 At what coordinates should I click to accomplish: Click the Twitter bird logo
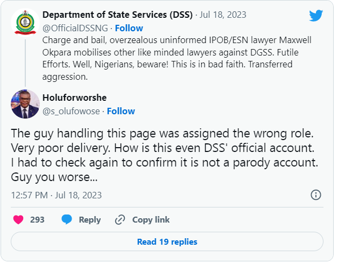[x=316, y=16]
